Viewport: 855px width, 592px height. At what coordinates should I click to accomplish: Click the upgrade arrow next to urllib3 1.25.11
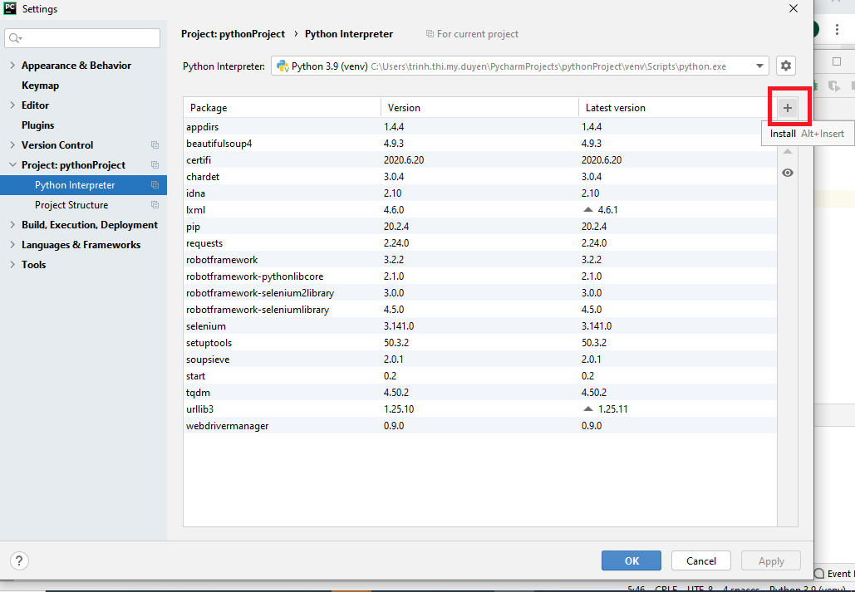(x=587, y=409)
